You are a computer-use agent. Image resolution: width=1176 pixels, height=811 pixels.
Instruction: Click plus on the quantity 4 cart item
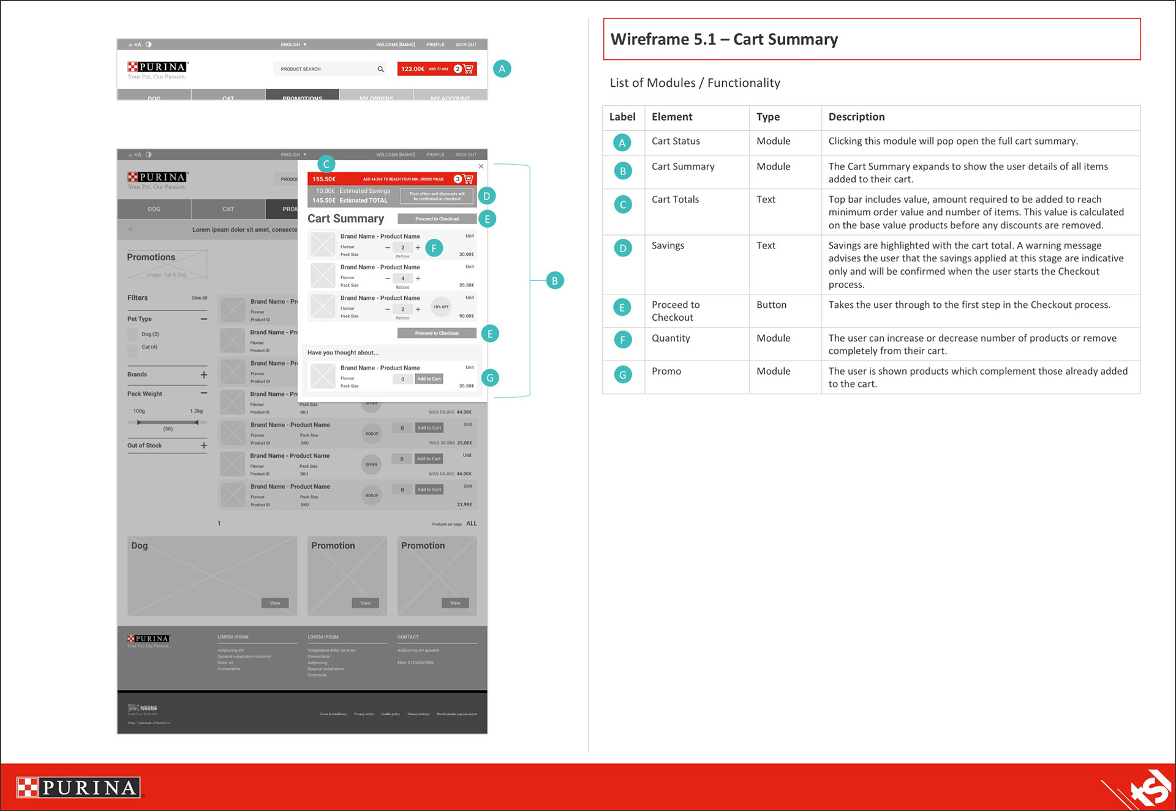tap(418, 278)
